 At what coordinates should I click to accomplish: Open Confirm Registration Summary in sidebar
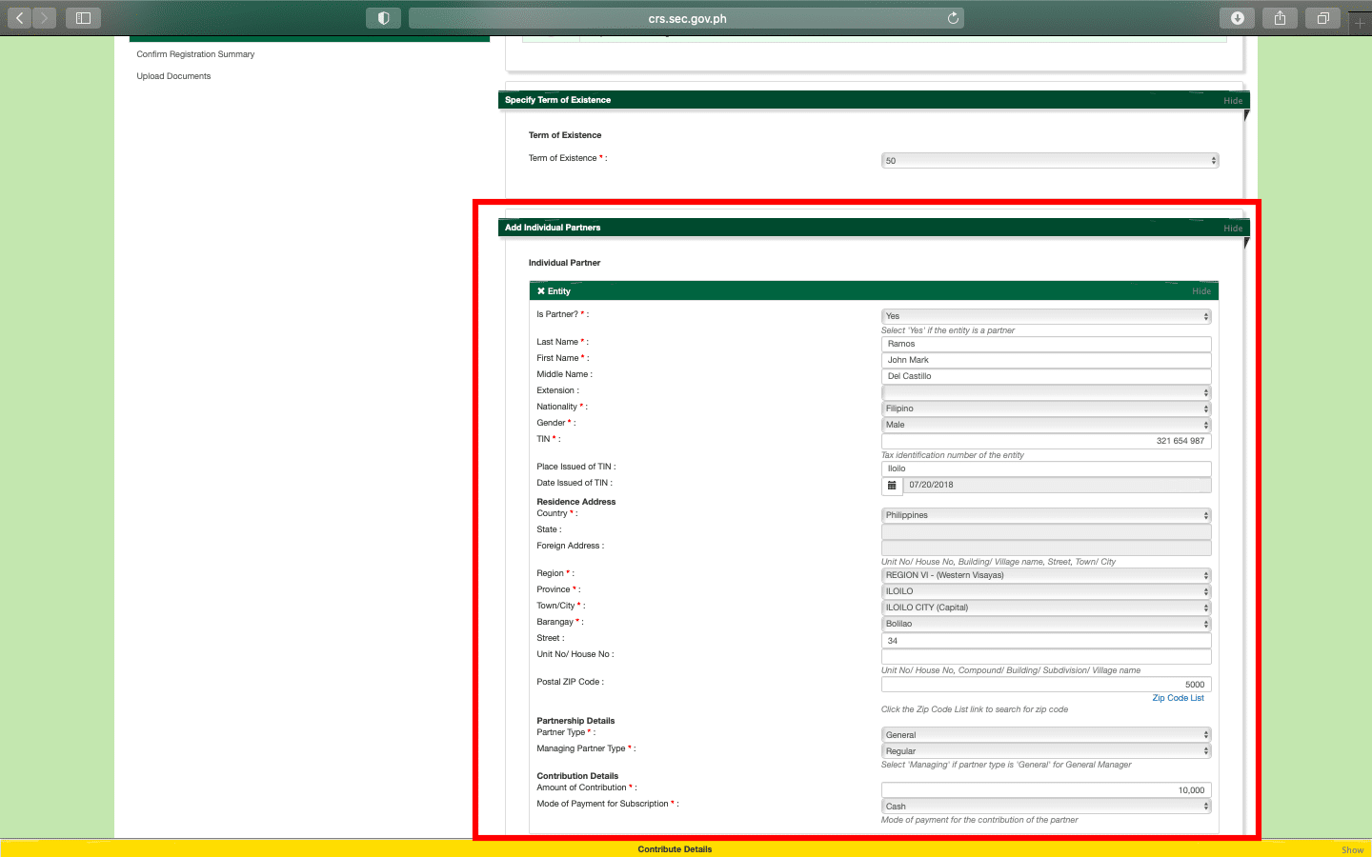pos(195,54)
